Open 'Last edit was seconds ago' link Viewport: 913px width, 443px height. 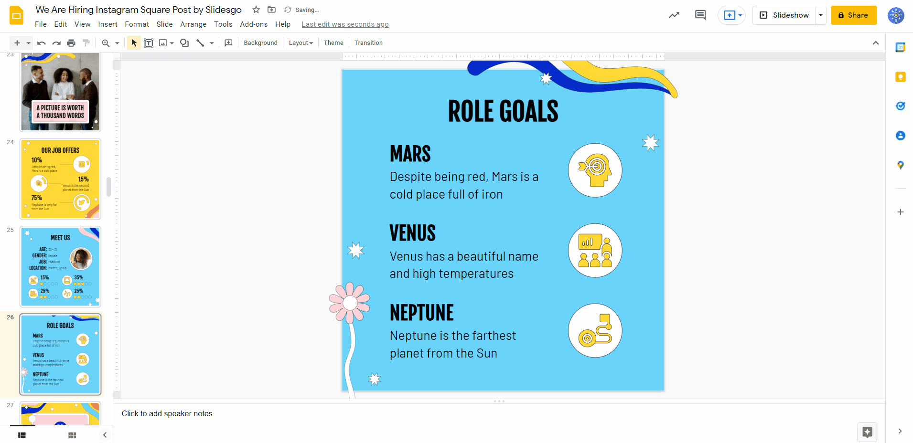345,24
